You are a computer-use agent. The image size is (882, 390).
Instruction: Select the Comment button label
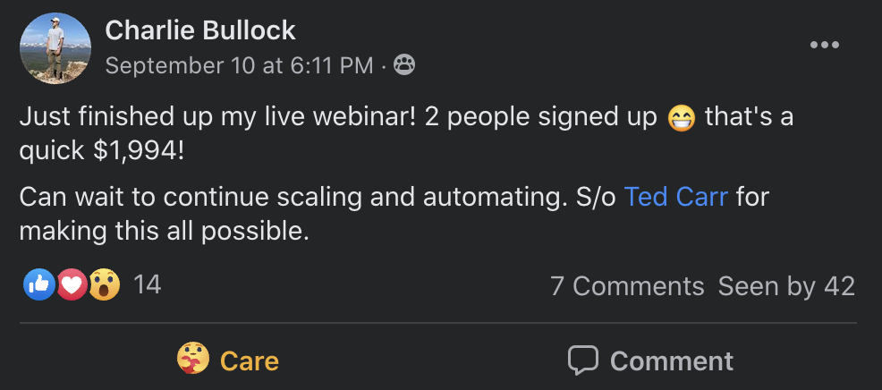pos(672,360)
